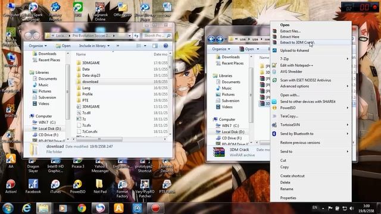Image resolution: width=381 pixels, height=214 pixels.
Task: Open Organize dropdown in left window
Action: (38, 46)
